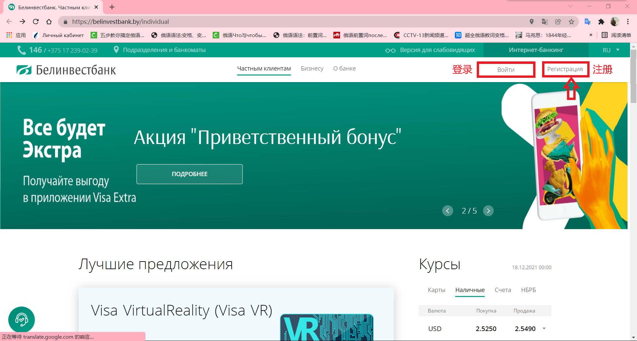Open the 俄语前置词после bookmark
637x341 pixels.
(x=360, y=35)
